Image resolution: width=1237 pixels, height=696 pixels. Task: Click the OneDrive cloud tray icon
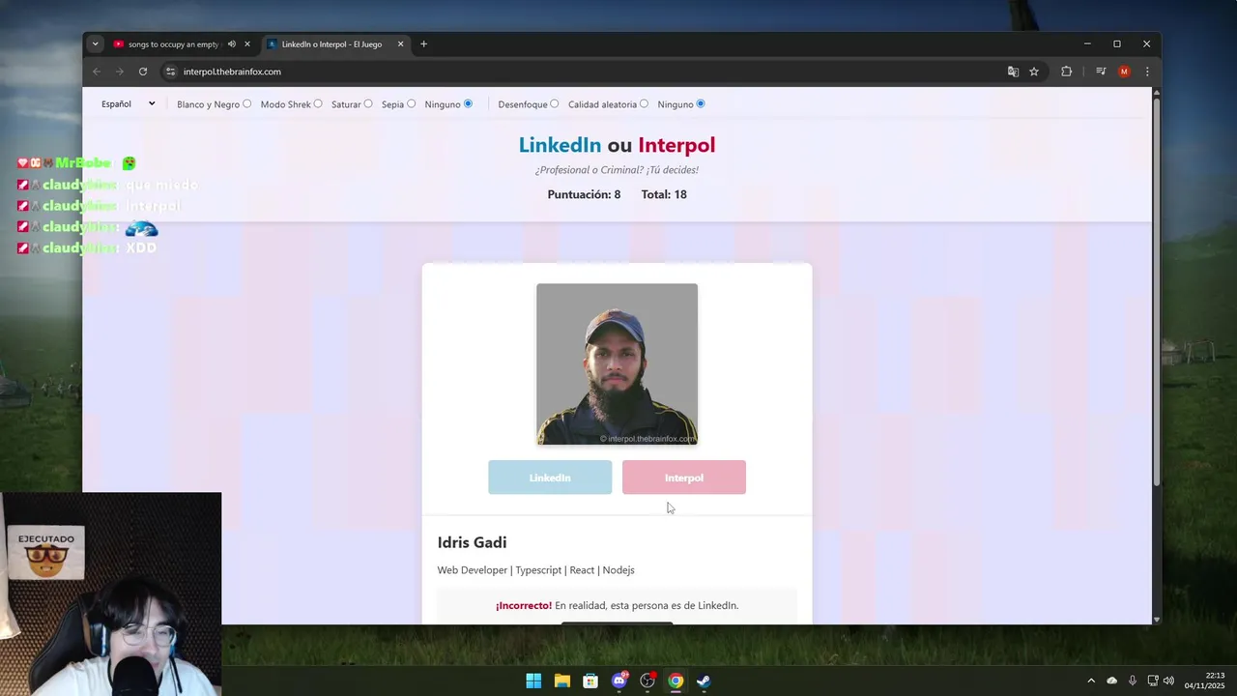[1112, 681]
